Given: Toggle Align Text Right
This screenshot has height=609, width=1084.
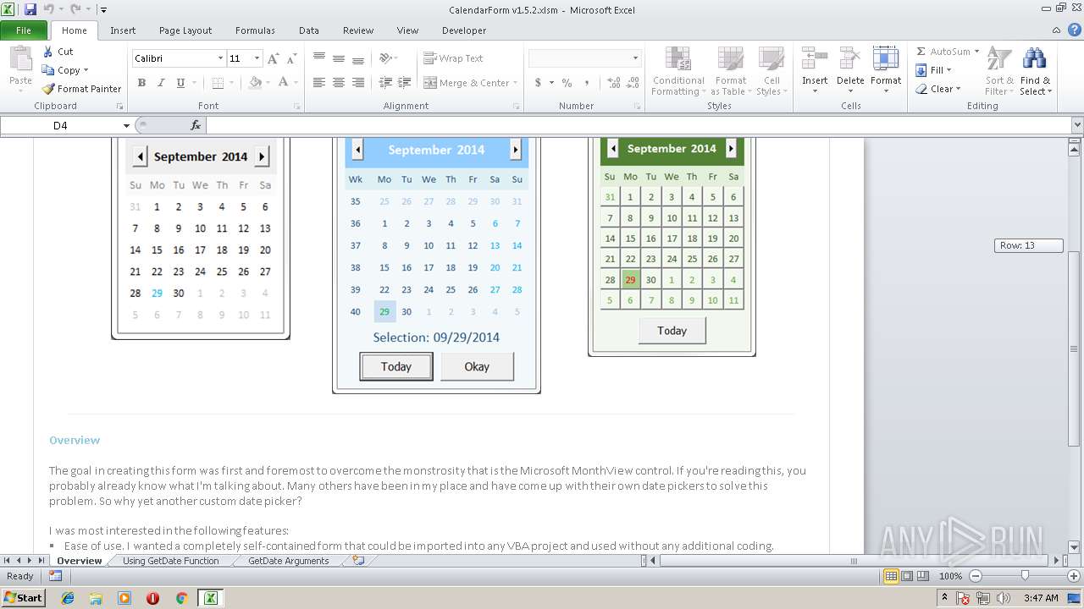Looking at the screenshot, I should coord(357,83).
